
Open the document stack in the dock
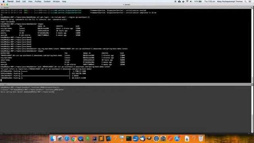coord(187,139)
